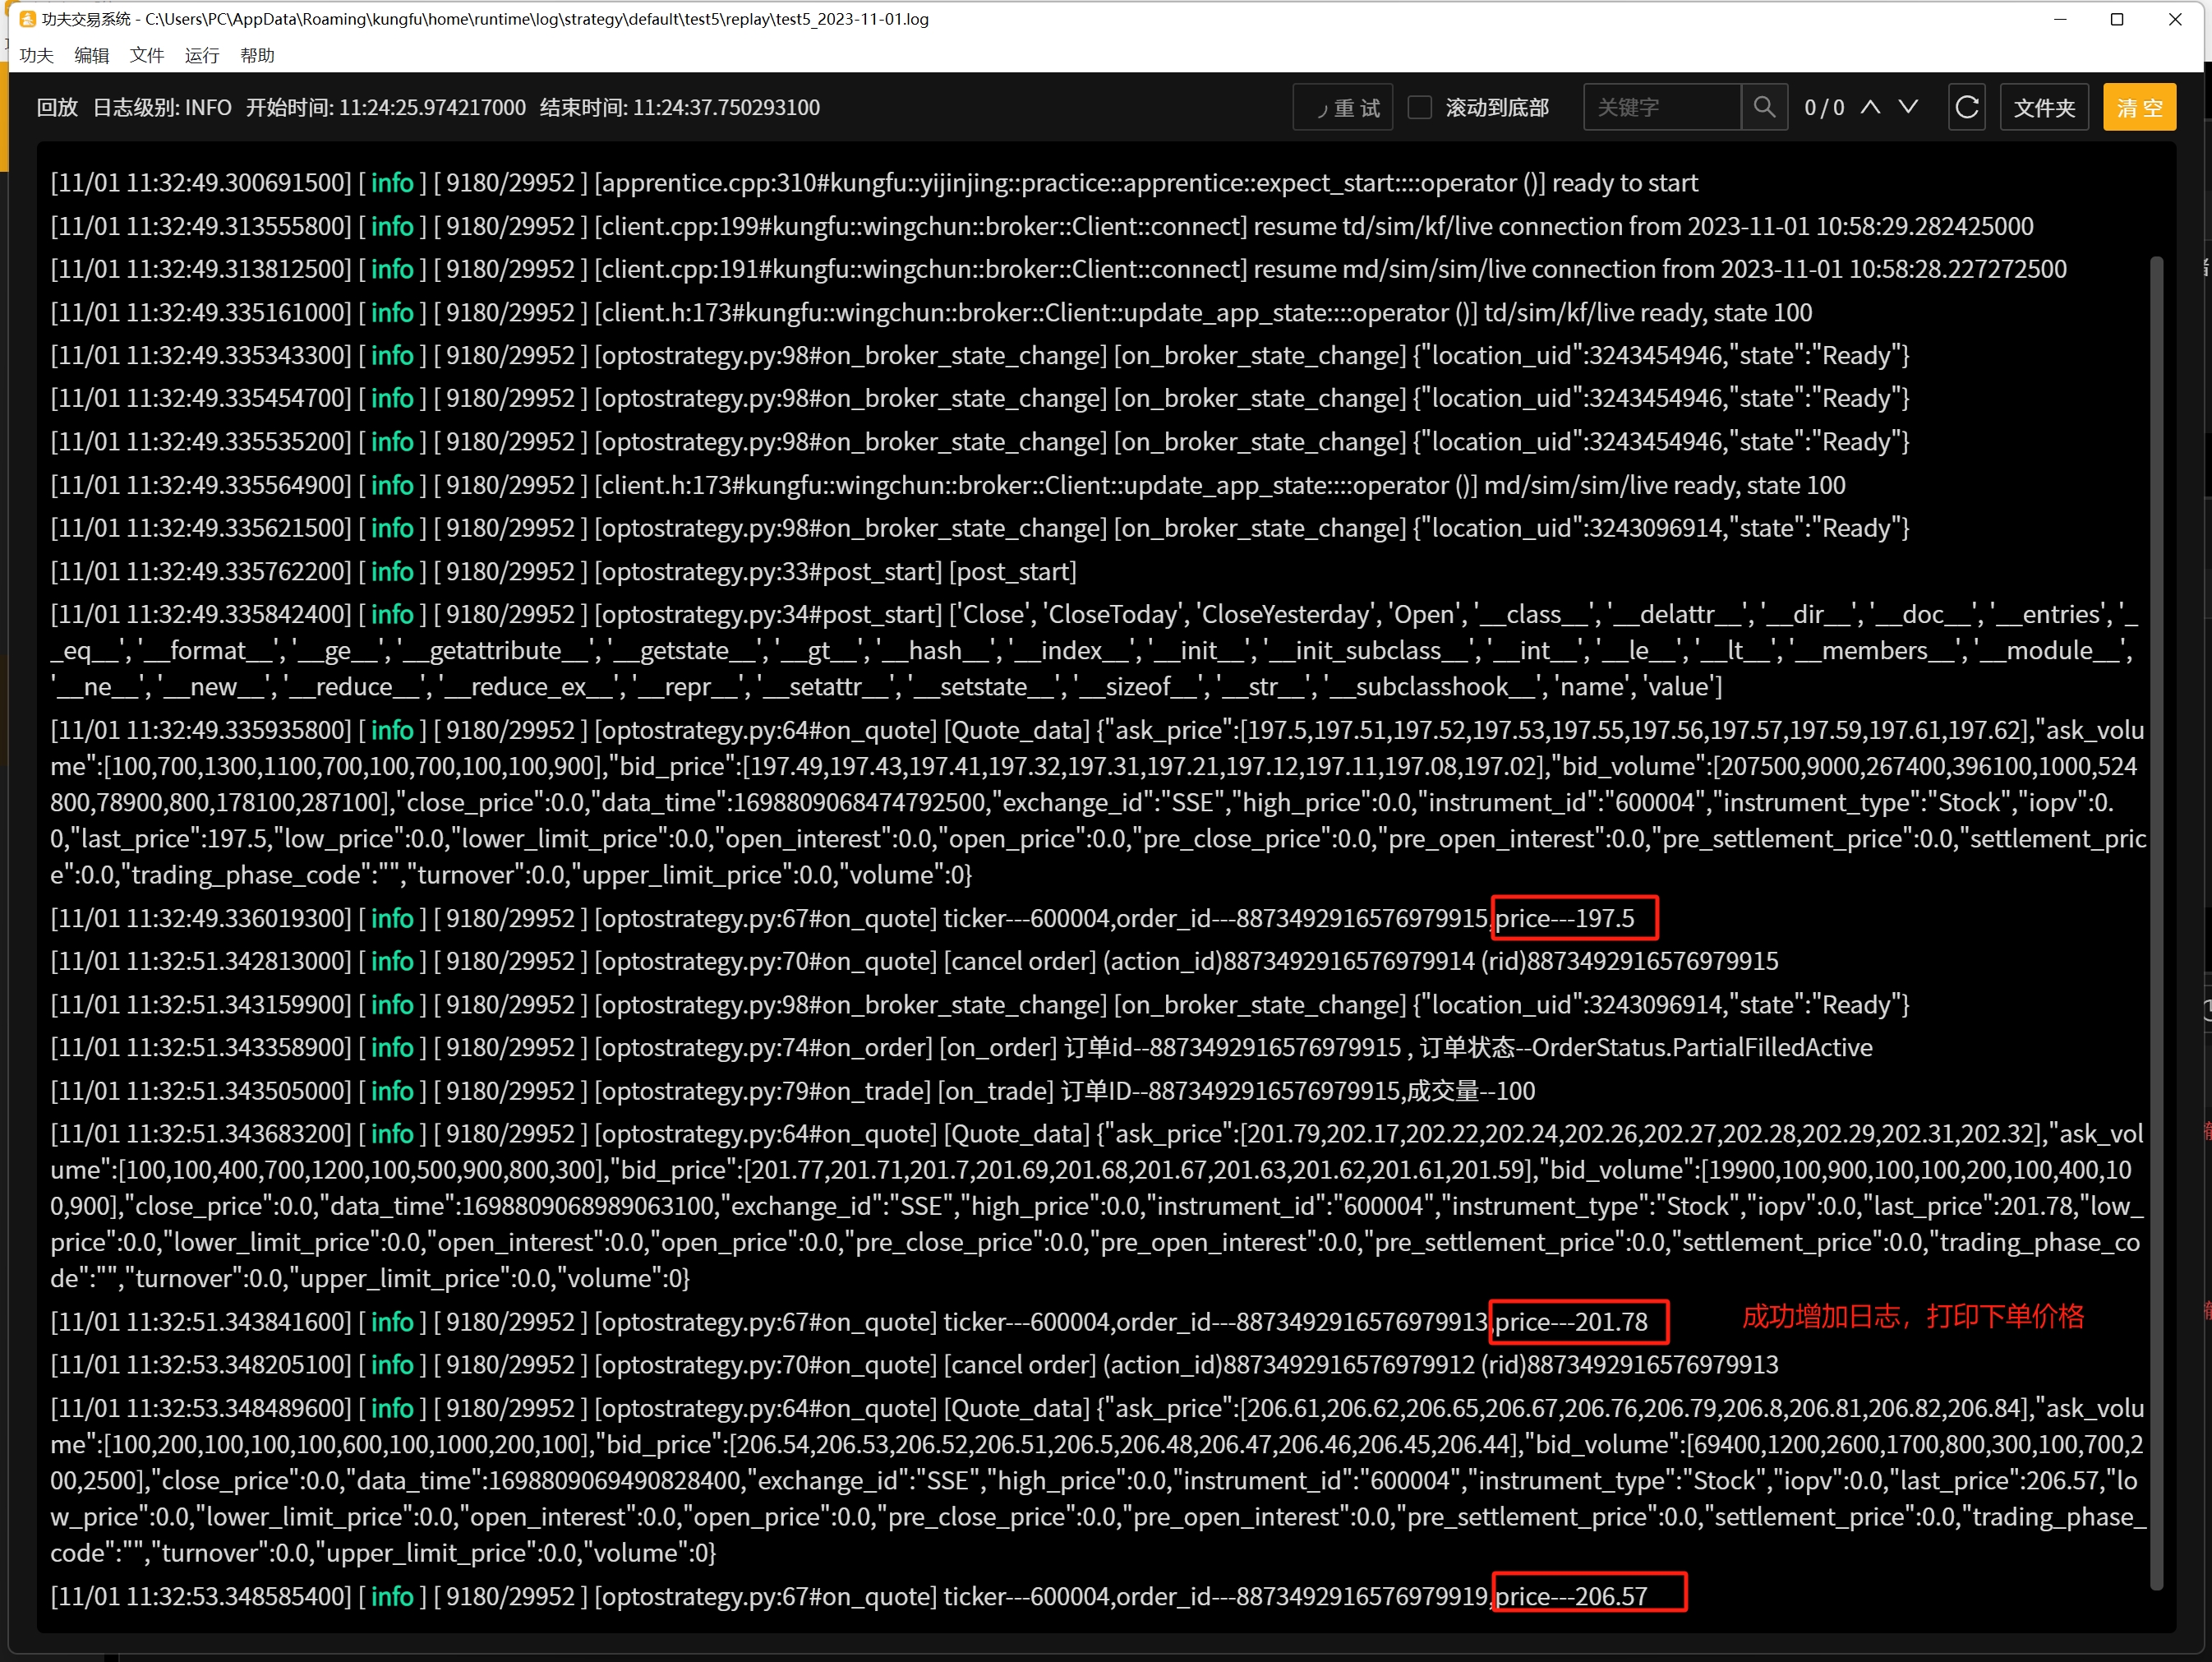
Task: Focus the 关键字 search field
Action: [1662, 107]
